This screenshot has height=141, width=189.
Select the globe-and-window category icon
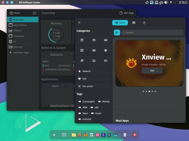[82, 61]
